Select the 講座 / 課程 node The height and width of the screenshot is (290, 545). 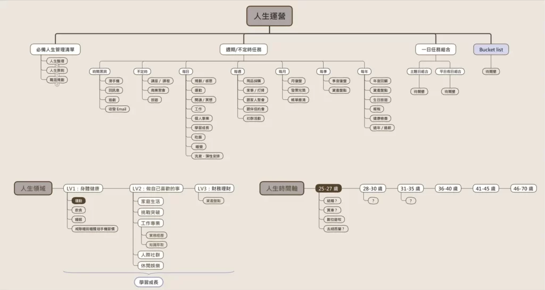tap(161, 81)
